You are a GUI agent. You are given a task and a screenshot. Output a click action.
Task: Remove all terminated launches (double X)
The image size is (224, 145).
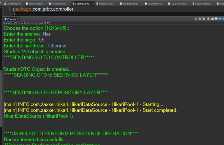[x=204, y=19]
